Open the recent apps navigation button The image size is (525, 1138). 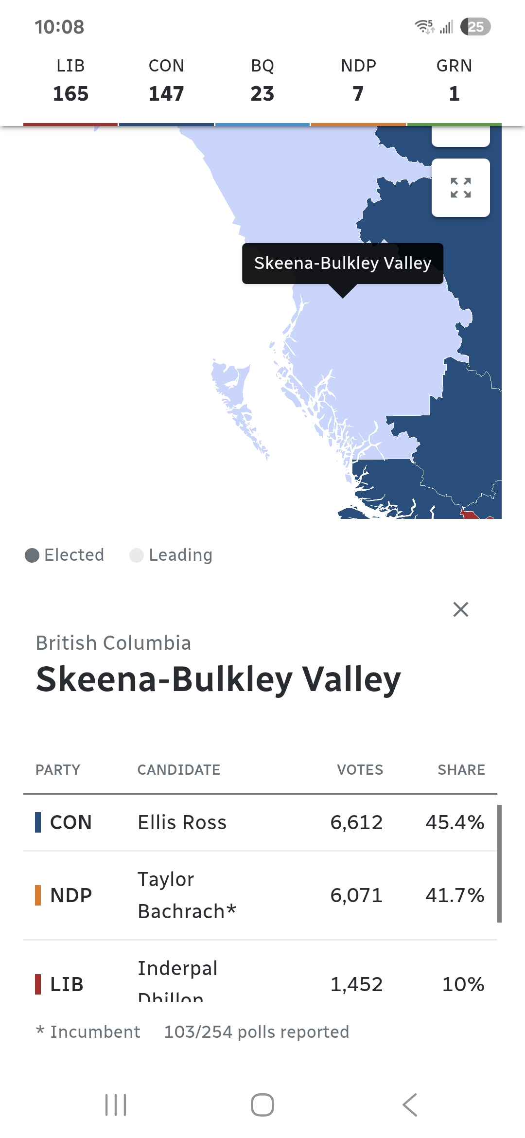click(116, 1105)
